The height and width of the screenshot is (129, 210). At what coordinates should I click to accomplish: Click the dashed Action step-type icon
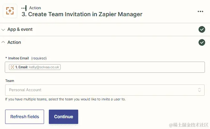coord(24,8)
